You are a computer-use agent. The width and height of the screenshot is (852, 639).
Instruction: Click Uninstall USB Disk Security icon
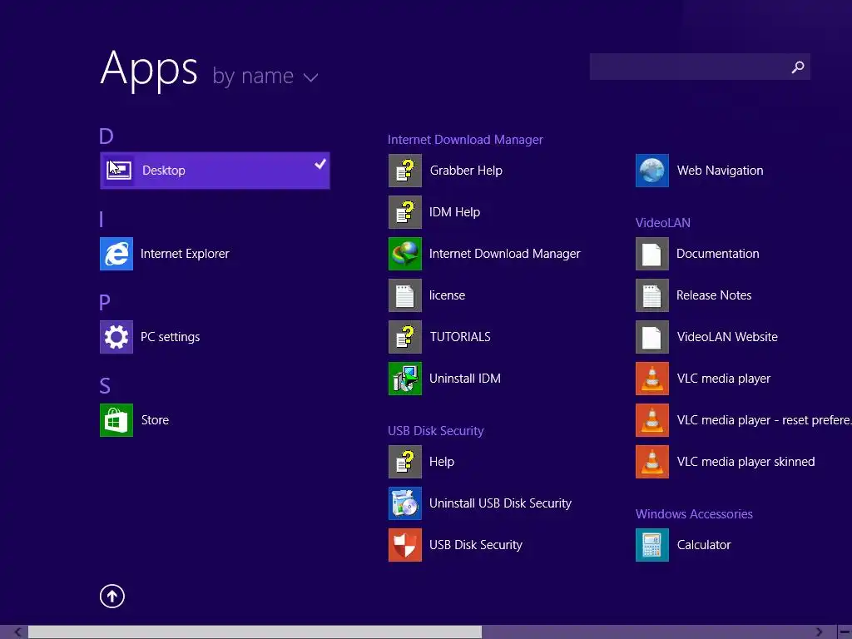click(x=405, y=503)
